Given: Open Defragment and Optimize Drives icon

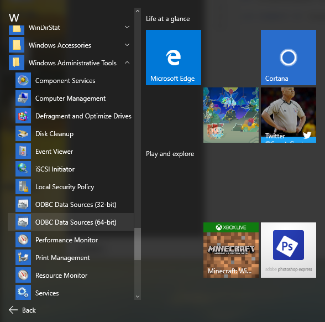Looking at the screenshot, I should [x=23, y=116].
